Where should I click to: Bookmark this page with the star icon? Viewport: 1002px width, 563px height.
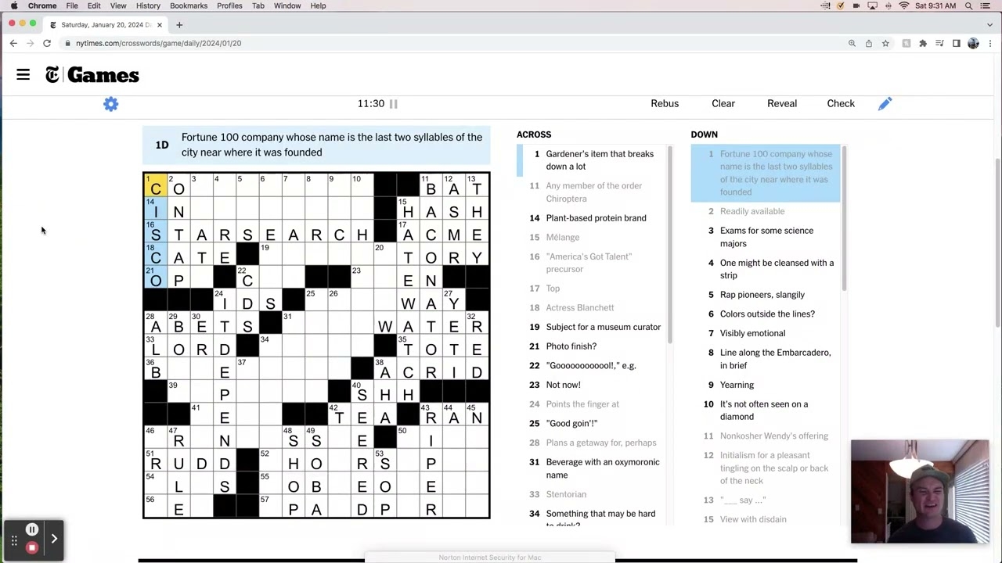(x=885, y=43)
